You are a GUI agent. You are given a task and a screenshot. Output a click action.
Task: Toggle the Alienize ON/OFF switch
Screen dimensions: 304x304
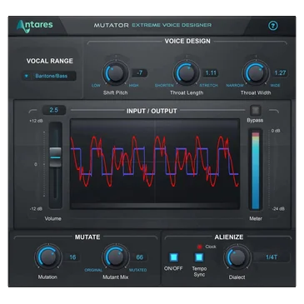click(174, 257)
